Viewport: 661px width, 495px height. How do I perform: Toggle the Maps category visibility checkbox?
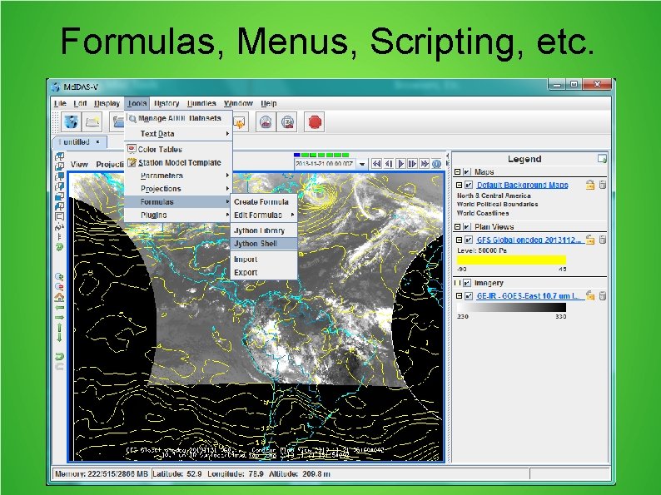[467, 172]
